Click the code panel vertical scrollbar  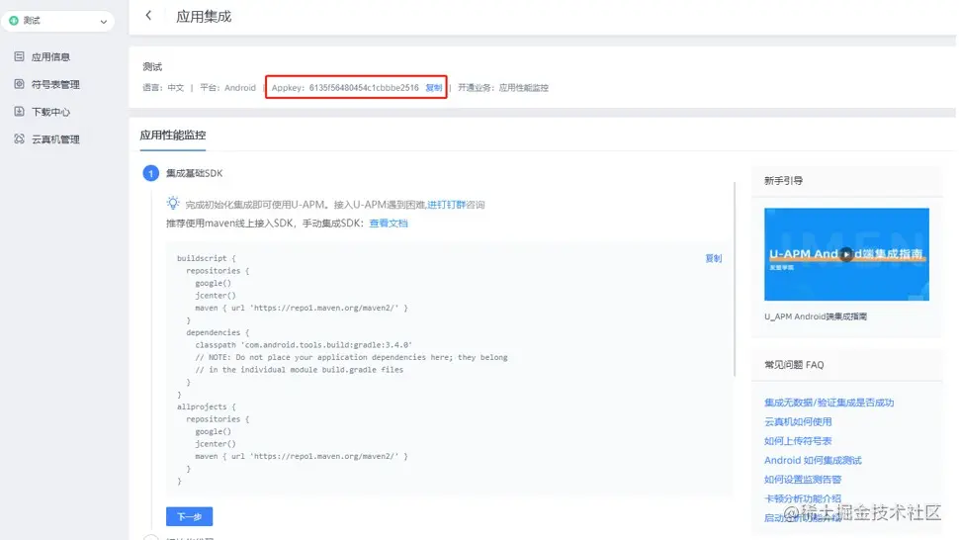(735, 279)
